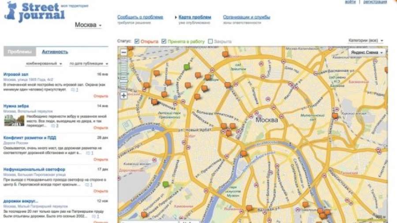The height and width of the screenshot is (223, 397).
Task: Open the Москва city dropdown
Action: [88, 25]
